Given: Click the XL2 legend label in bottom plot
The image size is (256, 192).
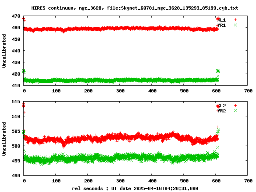Looking at the screenshot, I should point(222,106).
